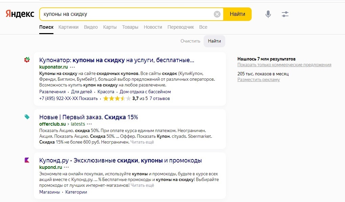Click the yellow Найти search button
Screen dimensions: 345x202
[x=237, y=14]
